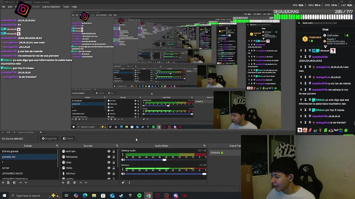Open source properties gear in the Sources toolbar
Image resolution: width=355 pixels, height=199 pixels.
(74, 182)
